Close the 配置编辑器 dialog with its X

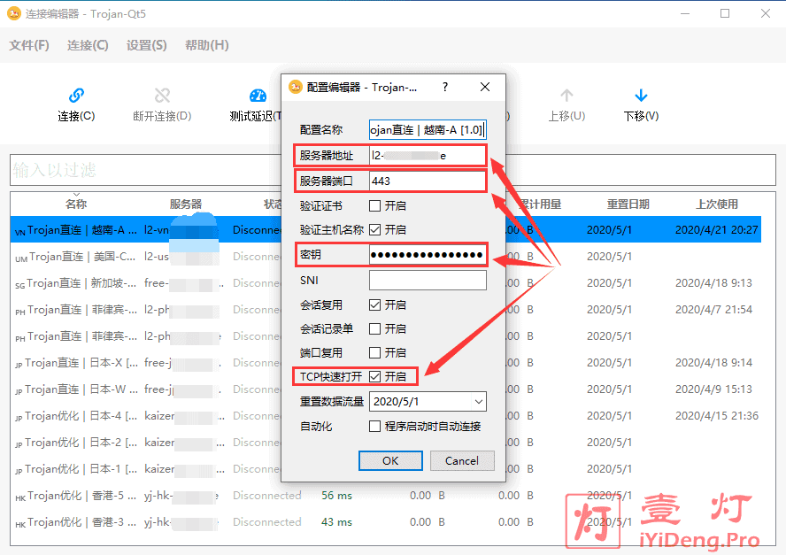coord(485,88)
